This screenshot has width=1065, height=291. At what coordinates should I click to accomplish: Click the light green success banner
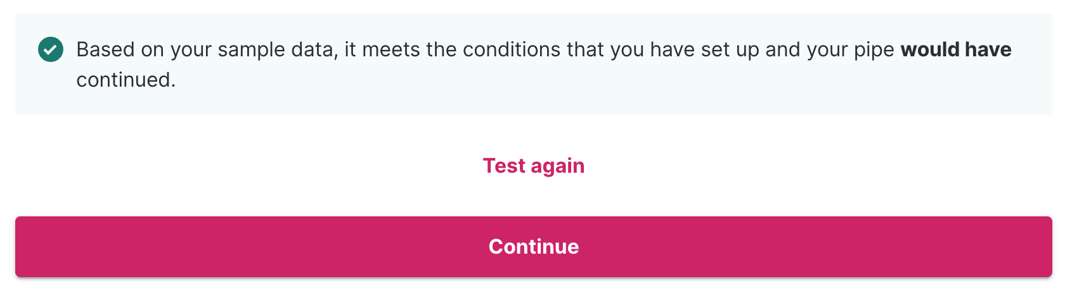[x=533, y=95]
